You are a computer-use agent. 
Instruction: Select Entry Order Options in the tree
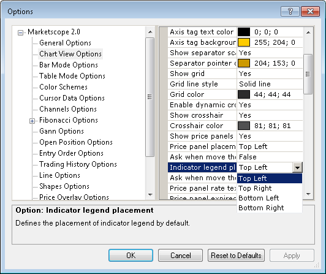71,153
